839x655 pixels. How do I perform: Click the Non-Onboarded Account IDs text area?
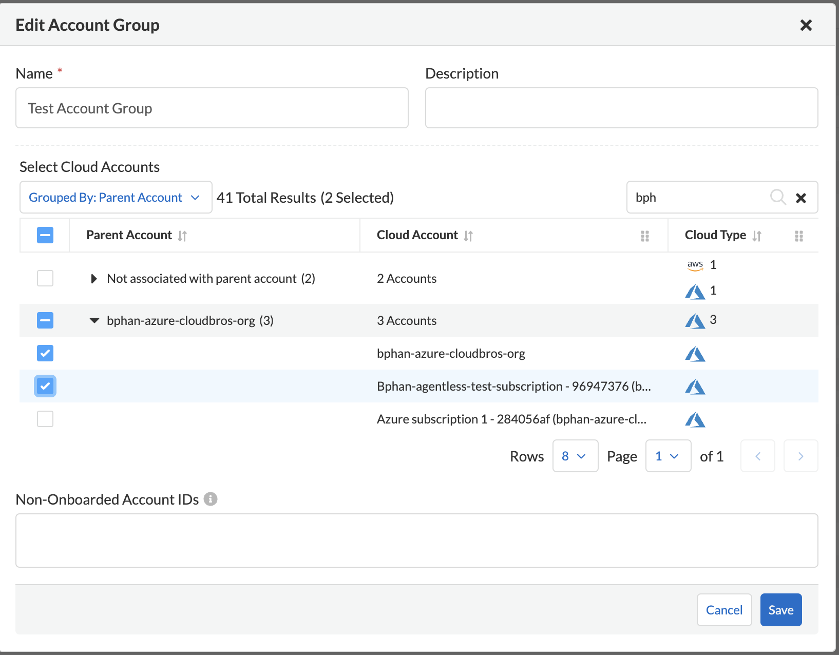point(416,541)
